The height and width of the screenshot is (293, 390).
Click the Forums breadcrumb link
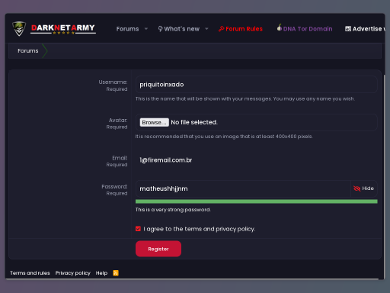[28, 51]
